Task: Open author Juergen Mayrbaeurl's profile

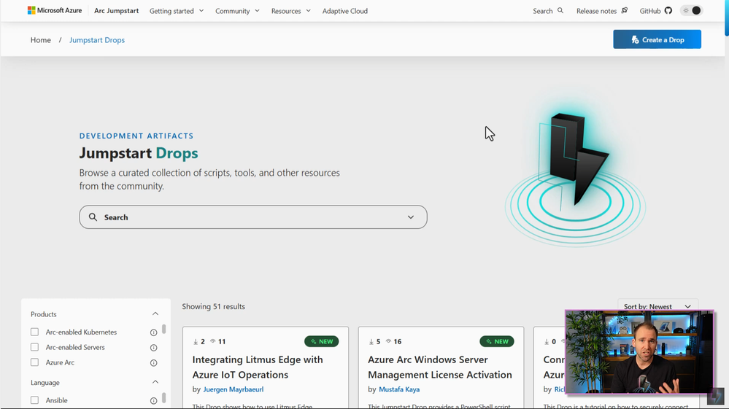Action: coord(233,389)
